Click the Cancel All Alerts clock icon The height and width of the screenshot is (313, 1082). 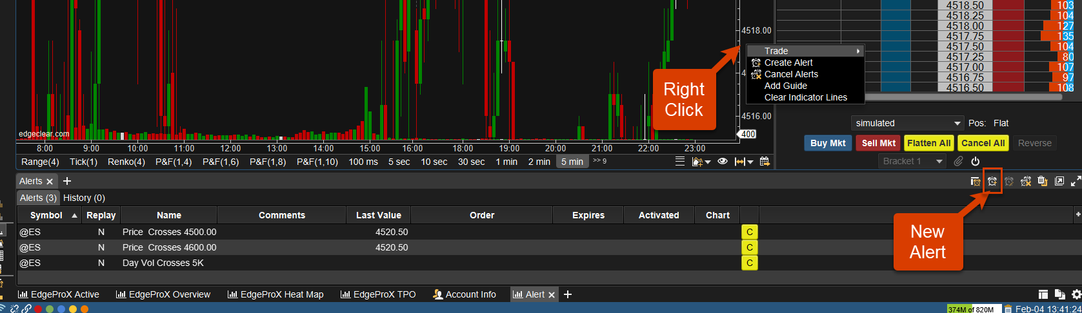(x=1026, y=182)
